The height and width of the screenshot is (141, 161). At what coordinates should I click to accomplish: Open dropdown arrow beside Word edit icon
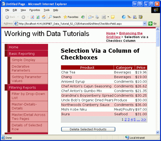[108, 17]
